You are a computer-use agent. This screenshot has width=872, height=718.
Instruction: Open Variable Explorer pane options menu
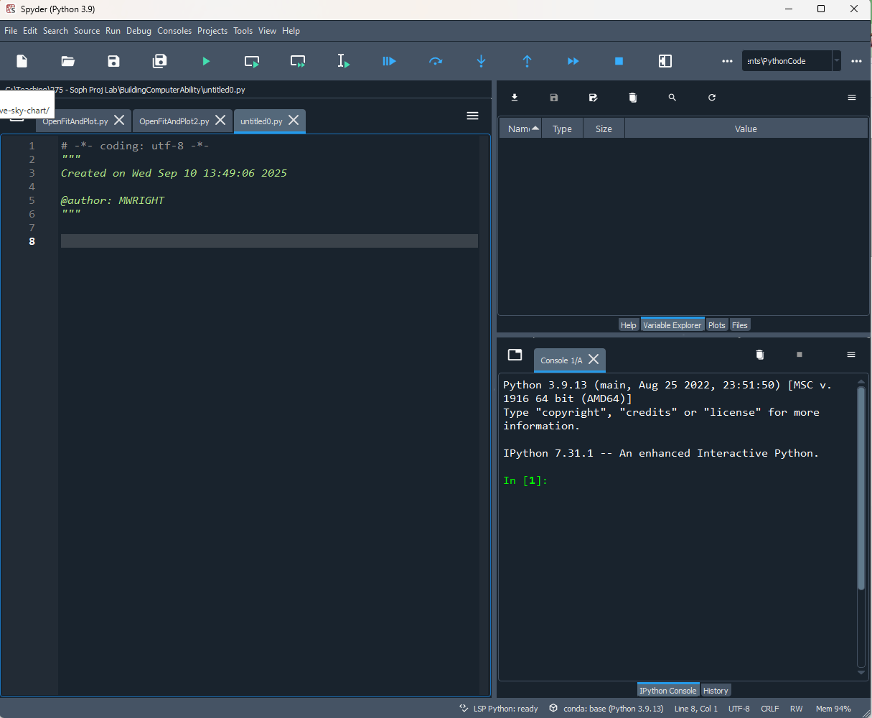[852, 98]
